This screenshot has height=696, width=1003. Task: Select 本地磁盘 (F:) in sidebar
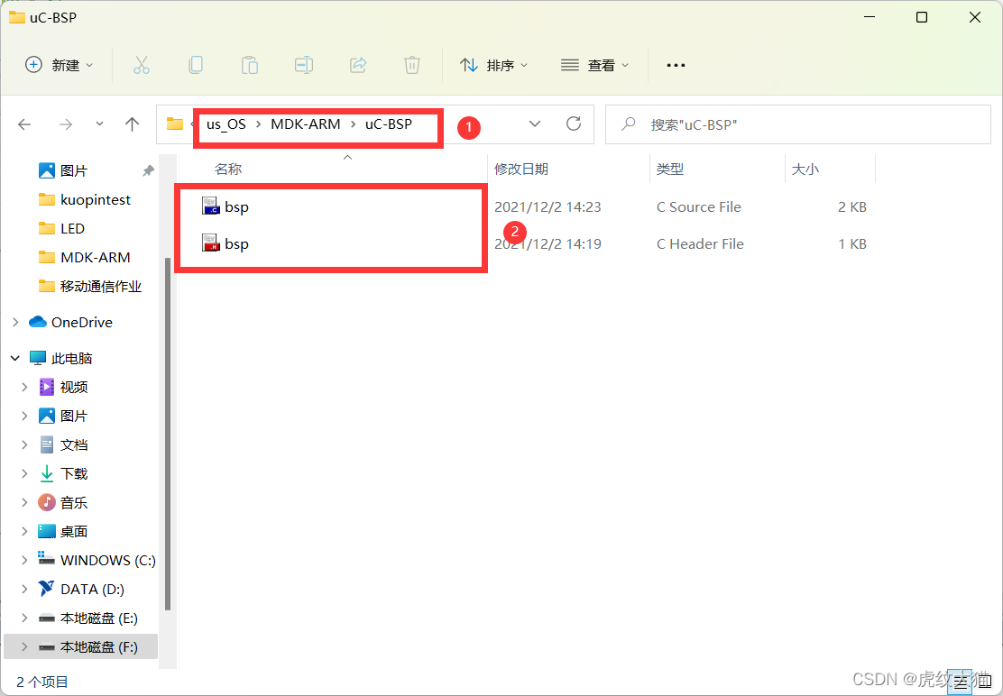(80, 646)
